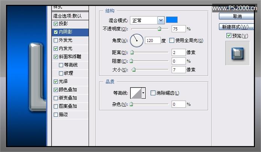
Task: Click the 大小 size slider handle
Action: pos(134,70)
